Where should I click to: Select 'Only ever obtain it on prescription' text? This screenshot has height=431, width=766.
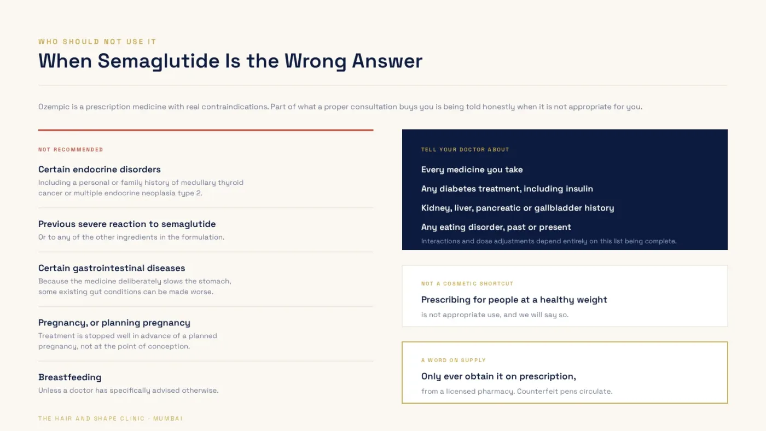[498, 376]
